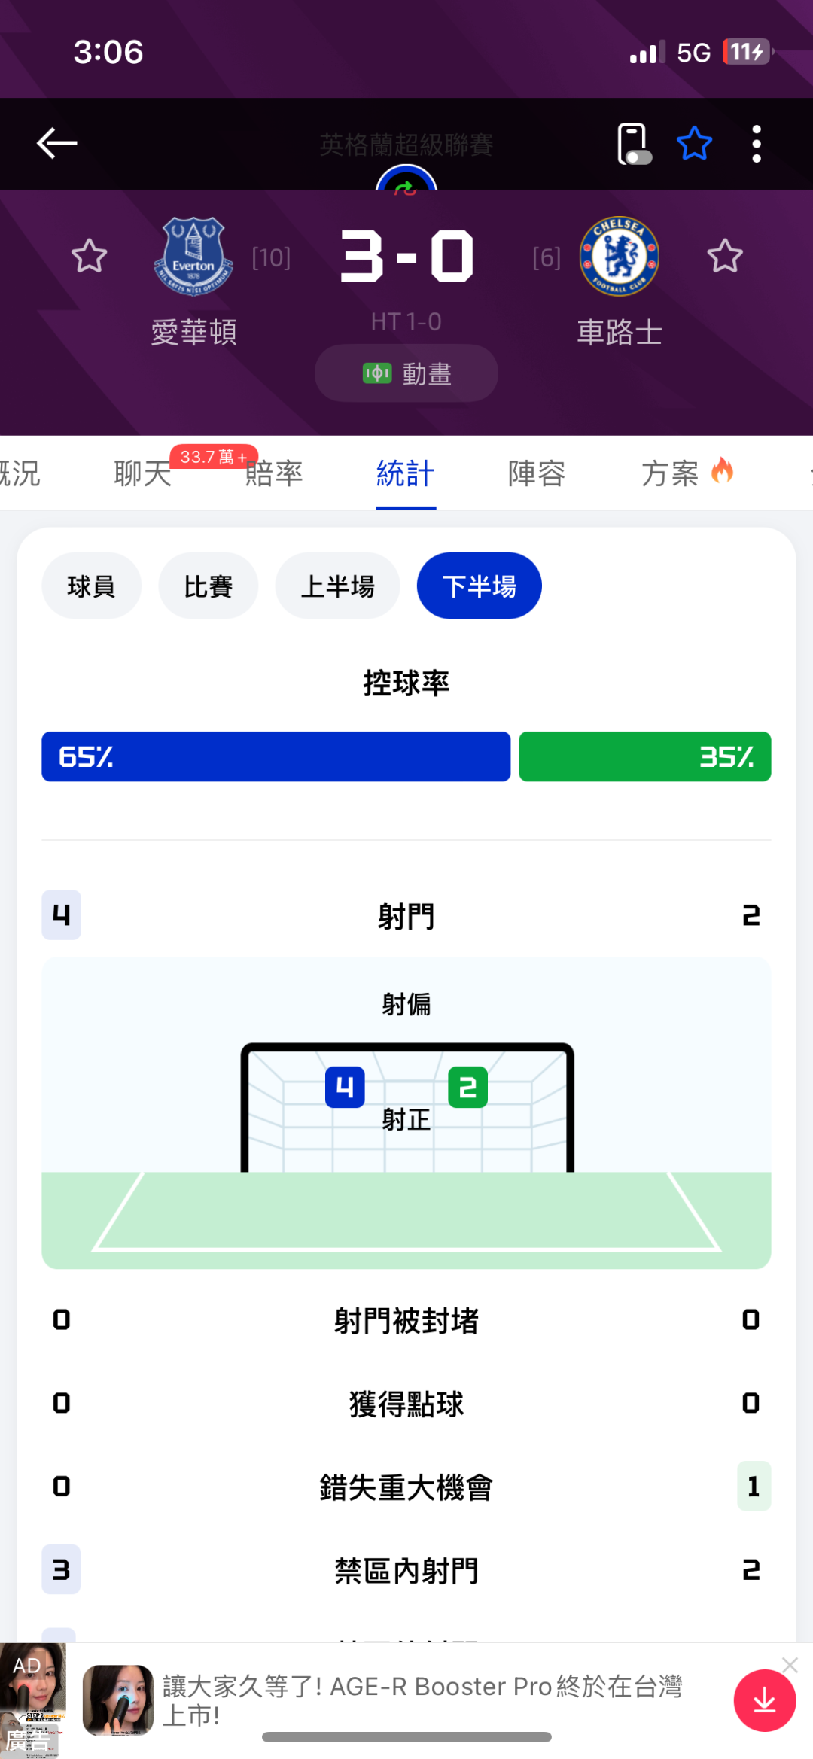Select the 比賽 full match filter
The height and width of the screenshot is (1759, 813).
pyautogui.click(x=208, y=586)
